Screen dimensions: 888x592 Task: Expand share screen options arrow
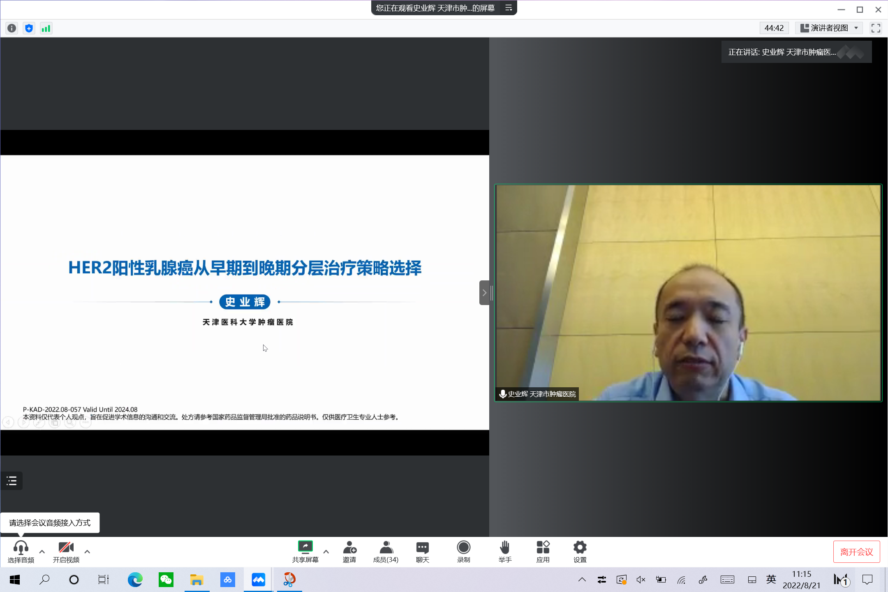(326, 552)
